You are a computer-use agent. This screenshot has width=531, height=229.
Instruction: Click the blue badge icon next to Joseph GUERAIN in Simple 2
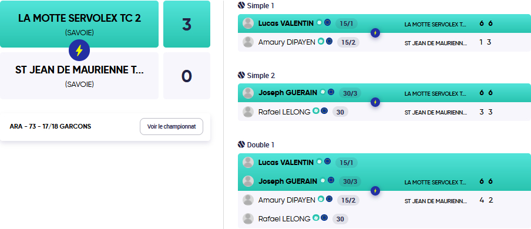[331, 92]
